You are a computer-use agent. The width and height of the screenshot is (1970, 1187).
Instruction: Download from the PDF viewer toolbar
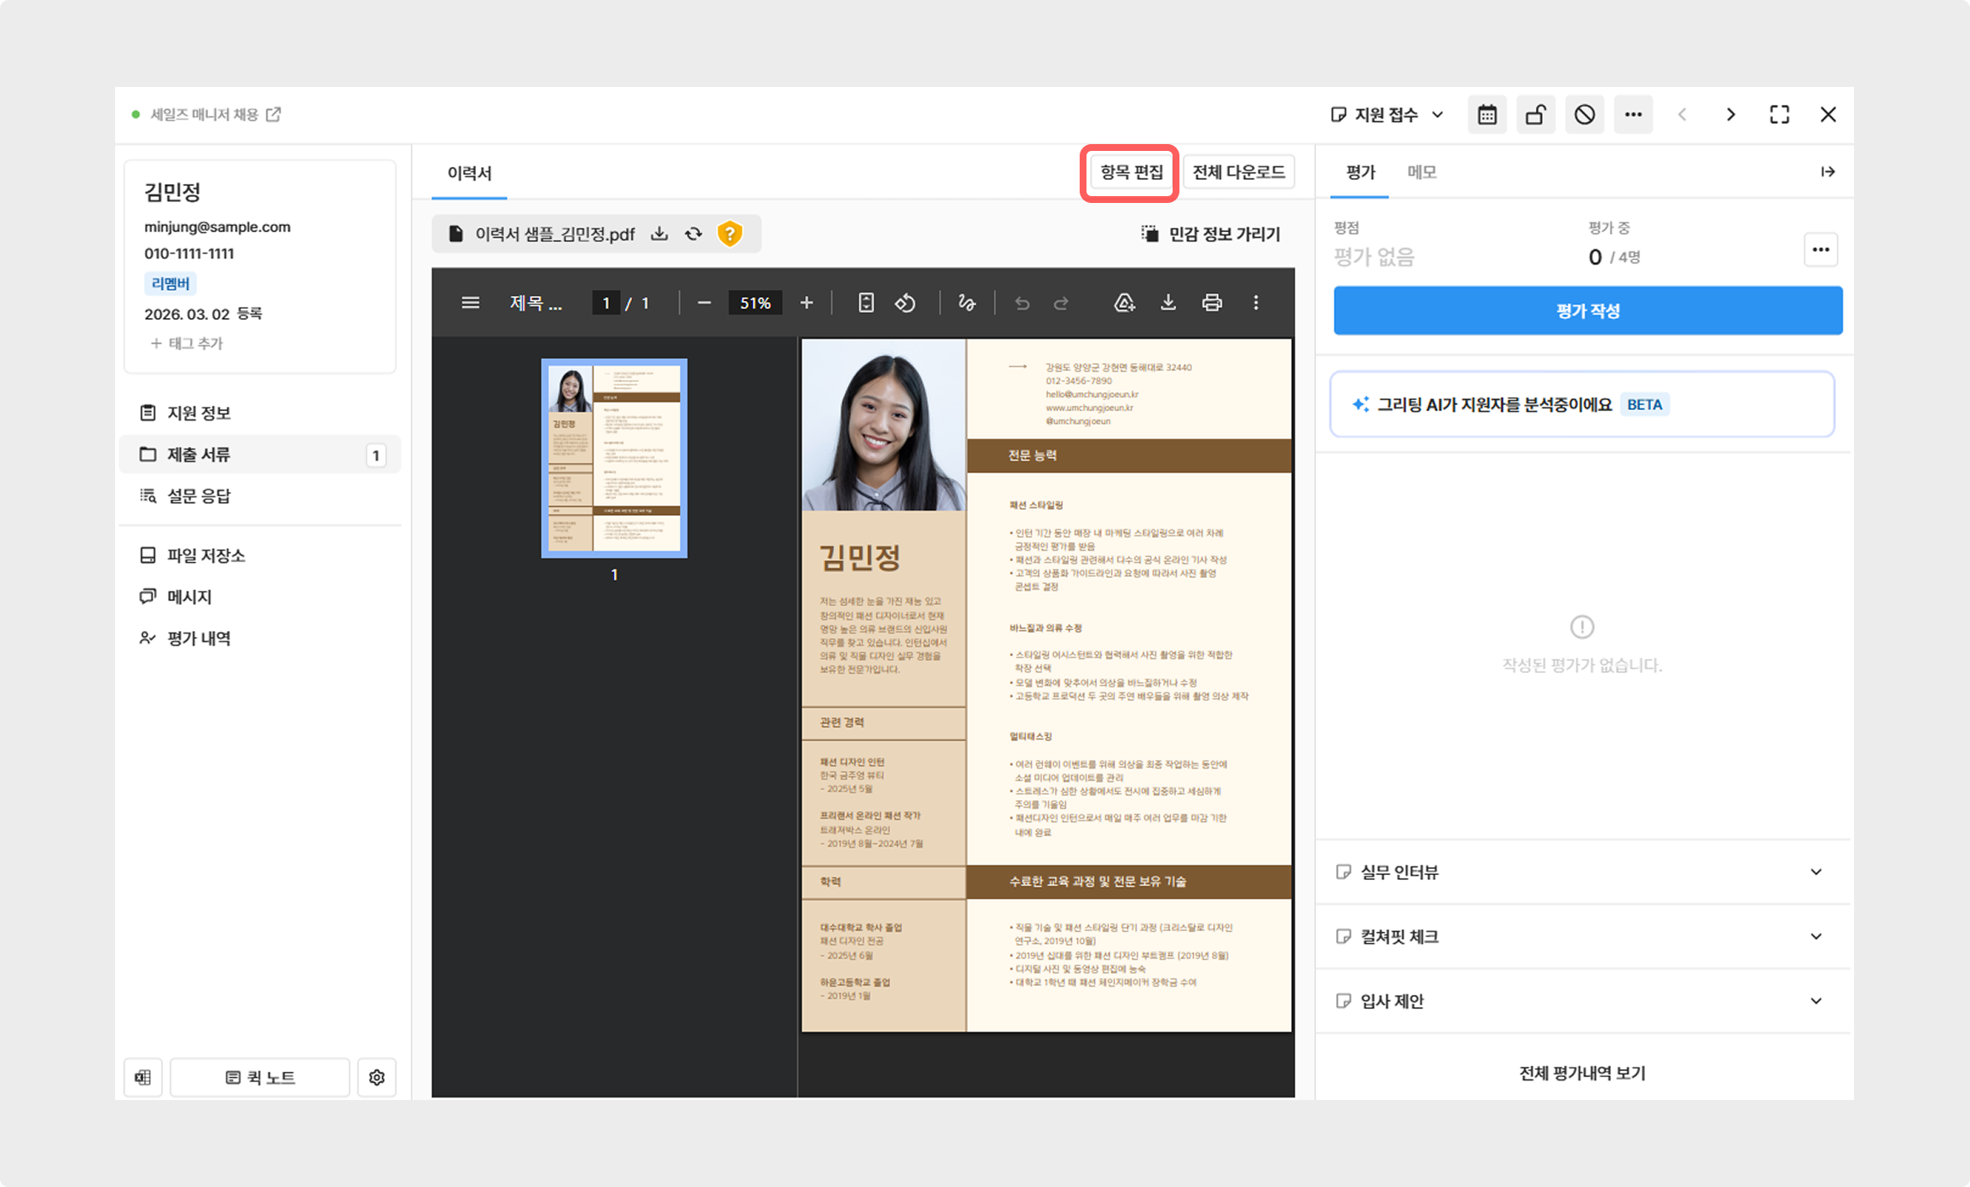click(1168, 303)
